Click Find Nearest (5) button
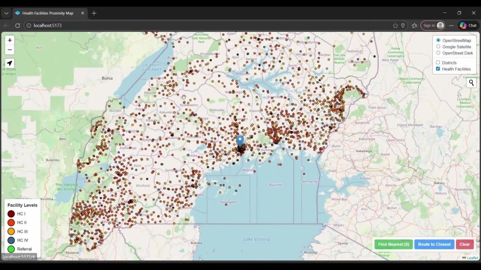 tap(393, 244)
